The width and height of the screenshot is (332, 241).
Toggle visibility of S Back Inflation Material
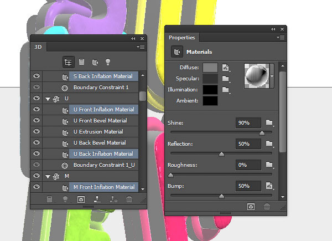(37, 76)
